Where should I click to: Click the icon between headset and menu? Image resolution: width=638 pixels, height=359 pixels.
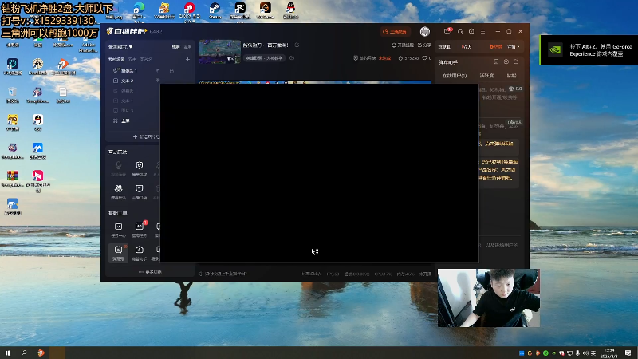[471, 31]
